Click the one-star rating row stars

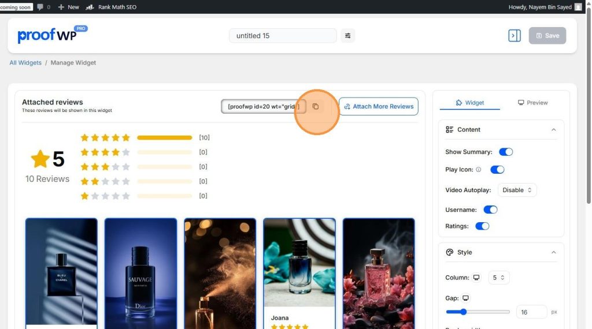tap(105, 196)
